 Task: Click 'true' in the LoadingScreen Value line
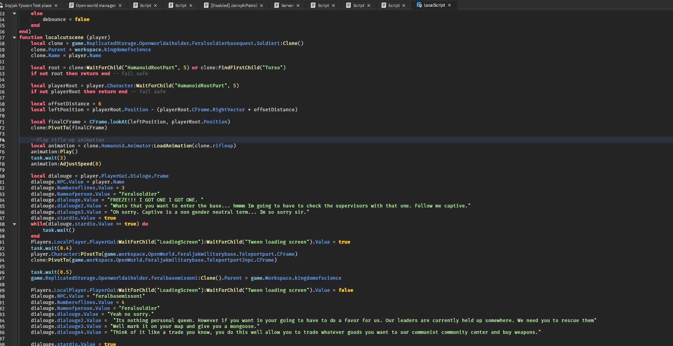pyautogui.click(x=344, y=242)
